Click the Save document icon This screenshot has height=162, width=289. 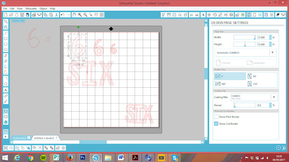[22, 15]
